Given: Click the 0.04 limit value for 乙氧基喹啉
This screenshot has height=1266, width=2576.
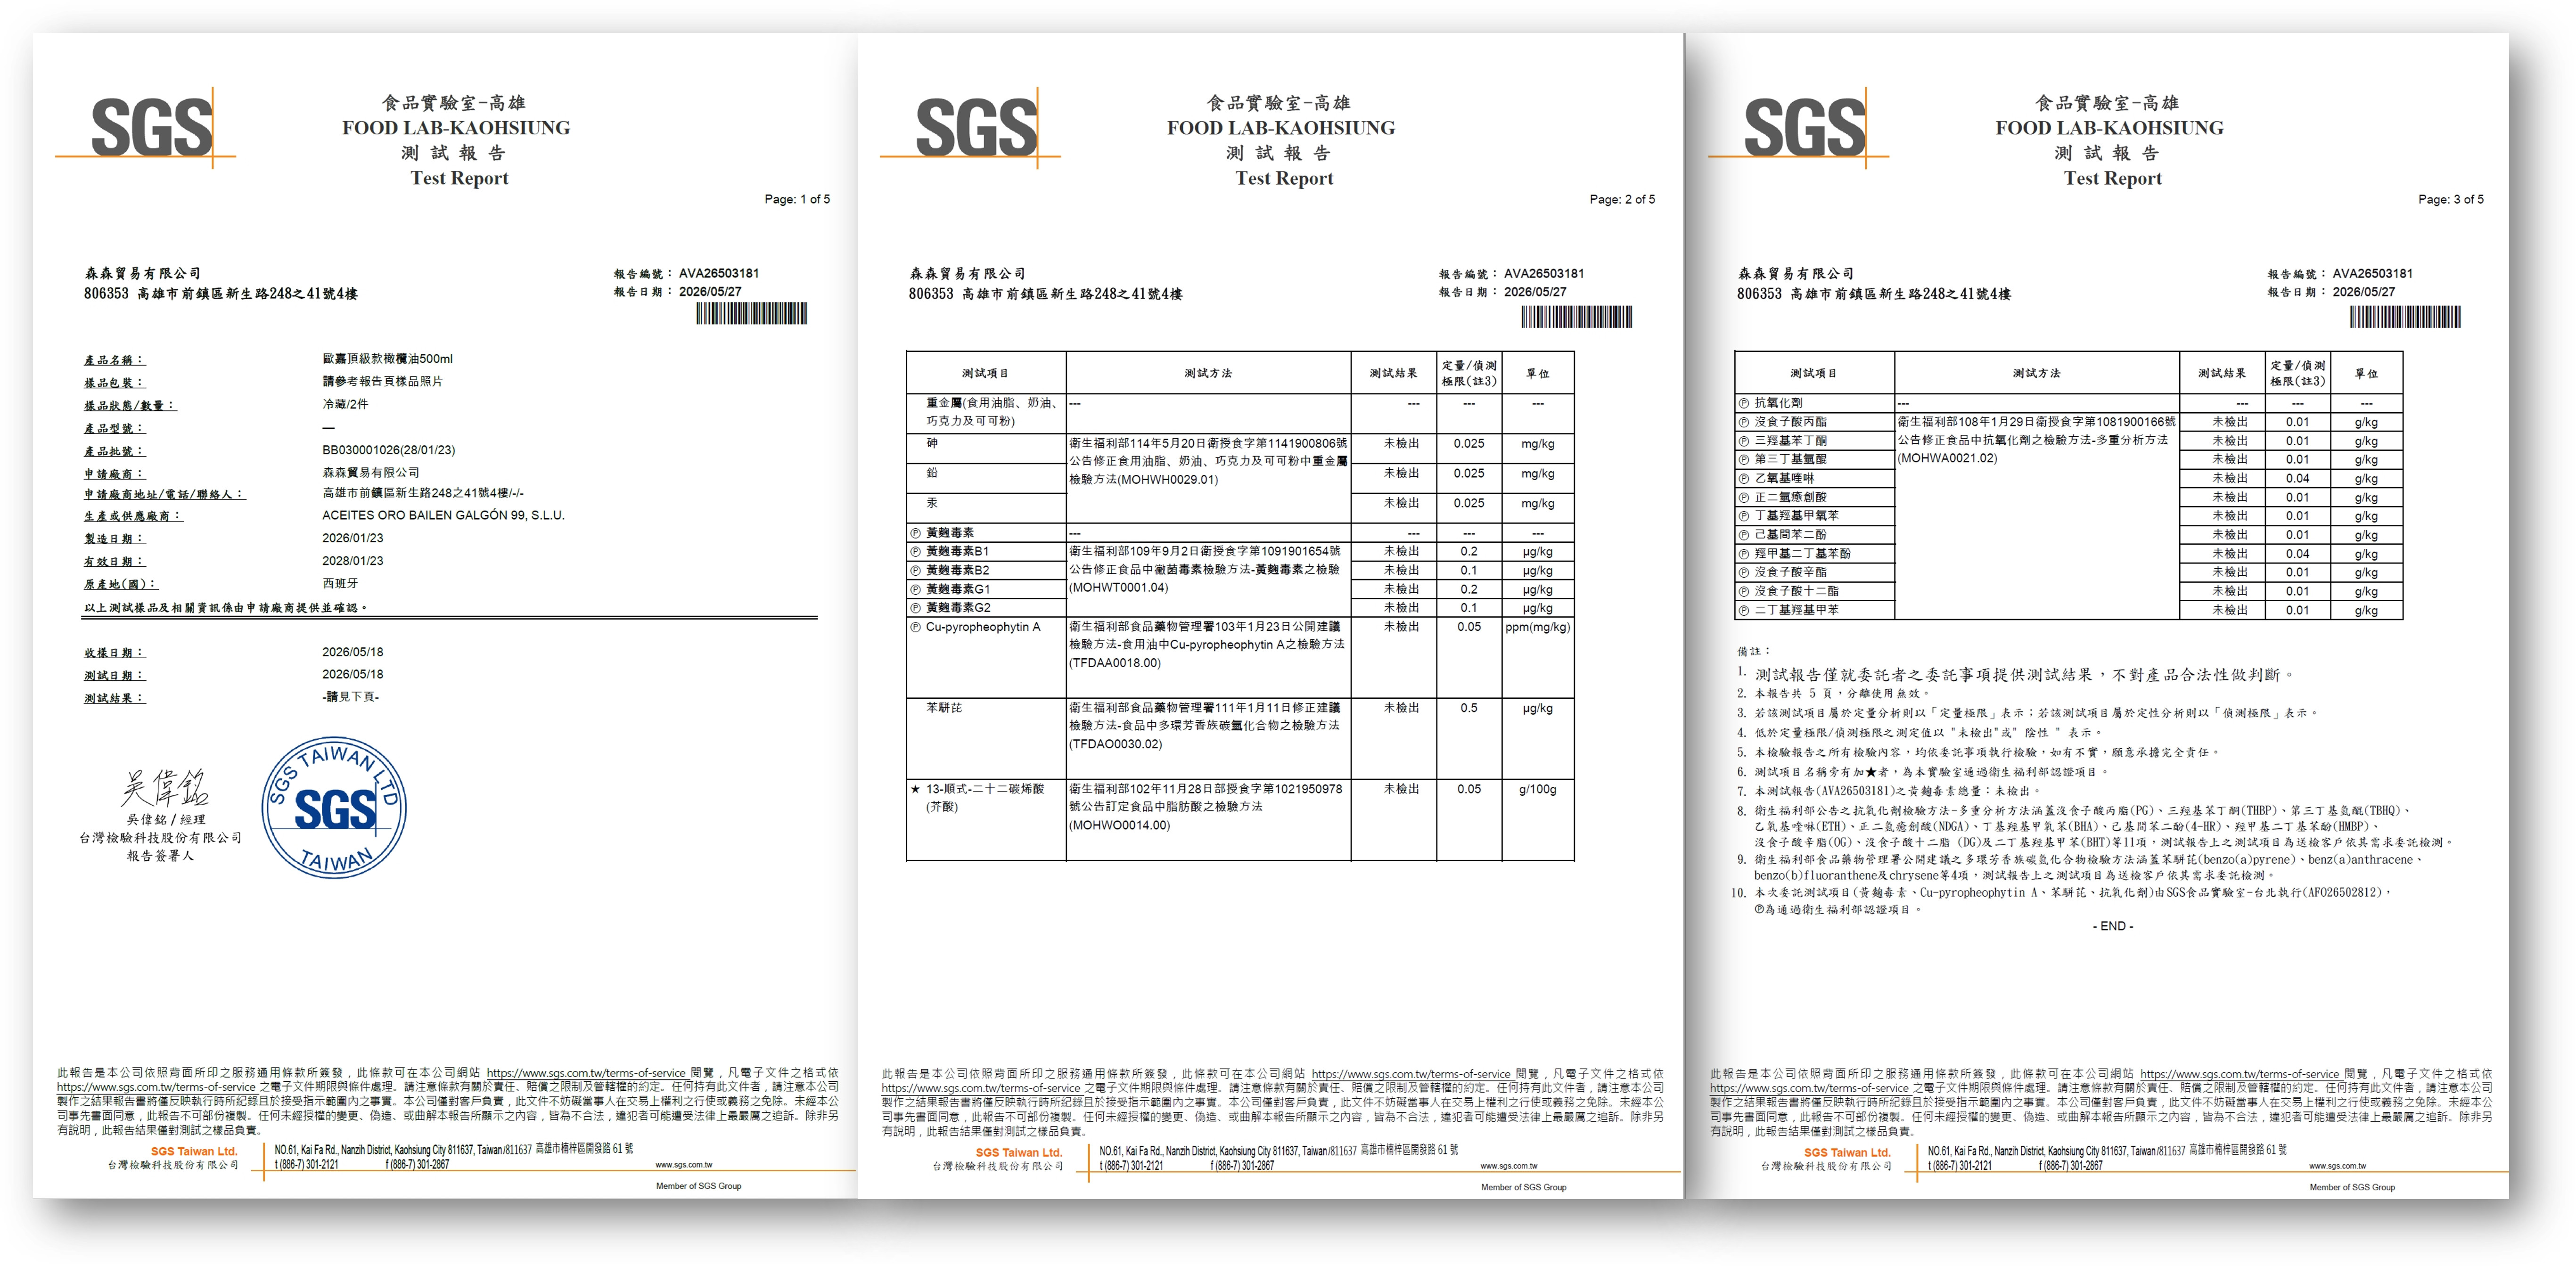Looking at the screenshot, I should [2297, 478].
